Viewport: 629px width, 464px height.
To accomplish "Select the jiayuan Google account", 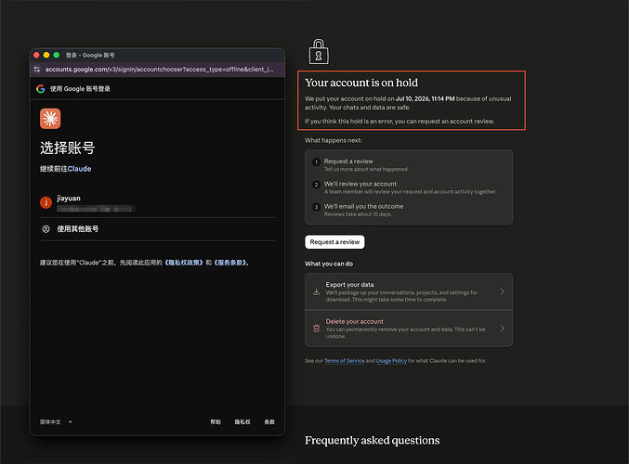I will [x=157, y=202].
